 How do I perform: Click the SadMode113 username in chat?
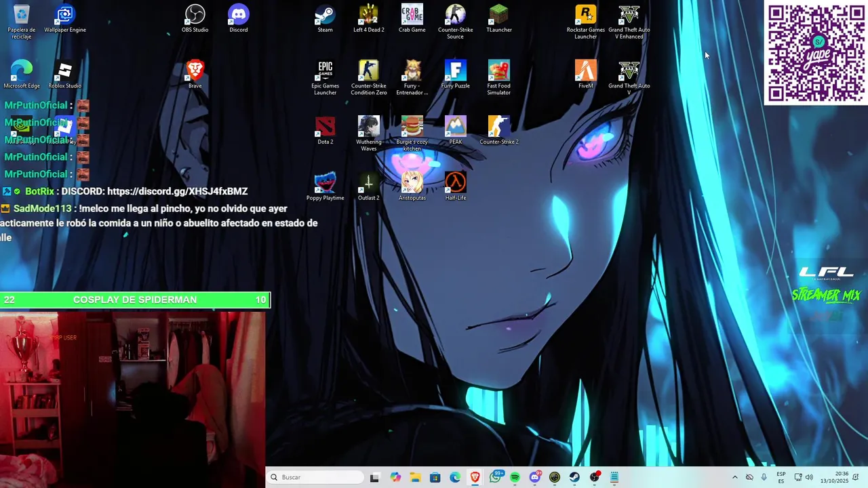pos(43,209)
